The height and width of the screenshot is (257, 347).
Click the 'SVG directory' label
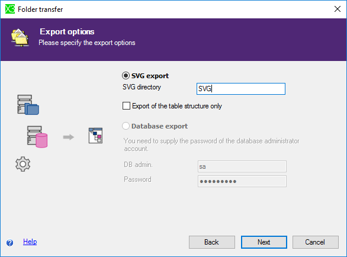coord(142,87)
